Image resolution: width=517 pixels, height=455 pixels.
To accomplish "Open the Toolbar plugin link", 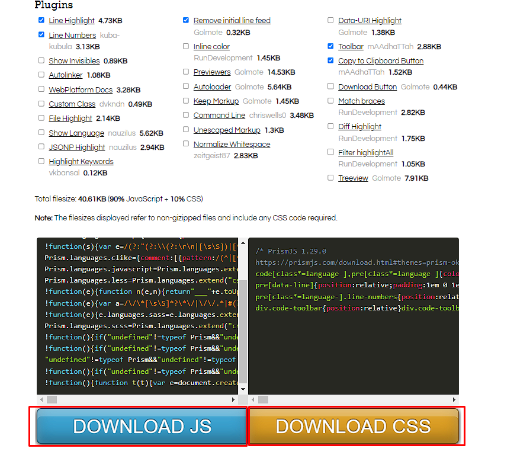I will pyautogui.click(x=351, y=47).
